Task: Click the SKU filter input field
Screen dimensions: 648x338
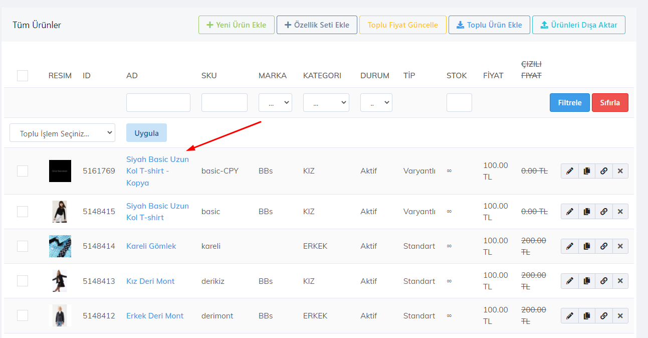Action: 224,102
